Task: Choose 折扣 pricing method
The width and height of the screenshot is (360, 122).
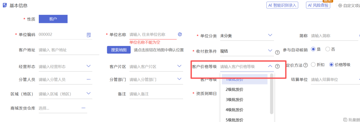Action: coord(313,65)
